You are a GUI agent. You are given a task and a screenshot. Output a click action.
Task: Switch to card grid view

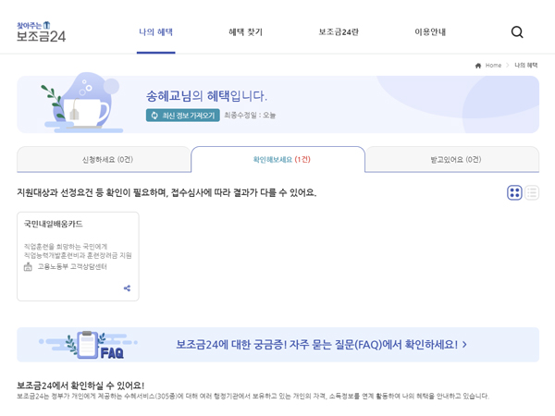point(514,193)
